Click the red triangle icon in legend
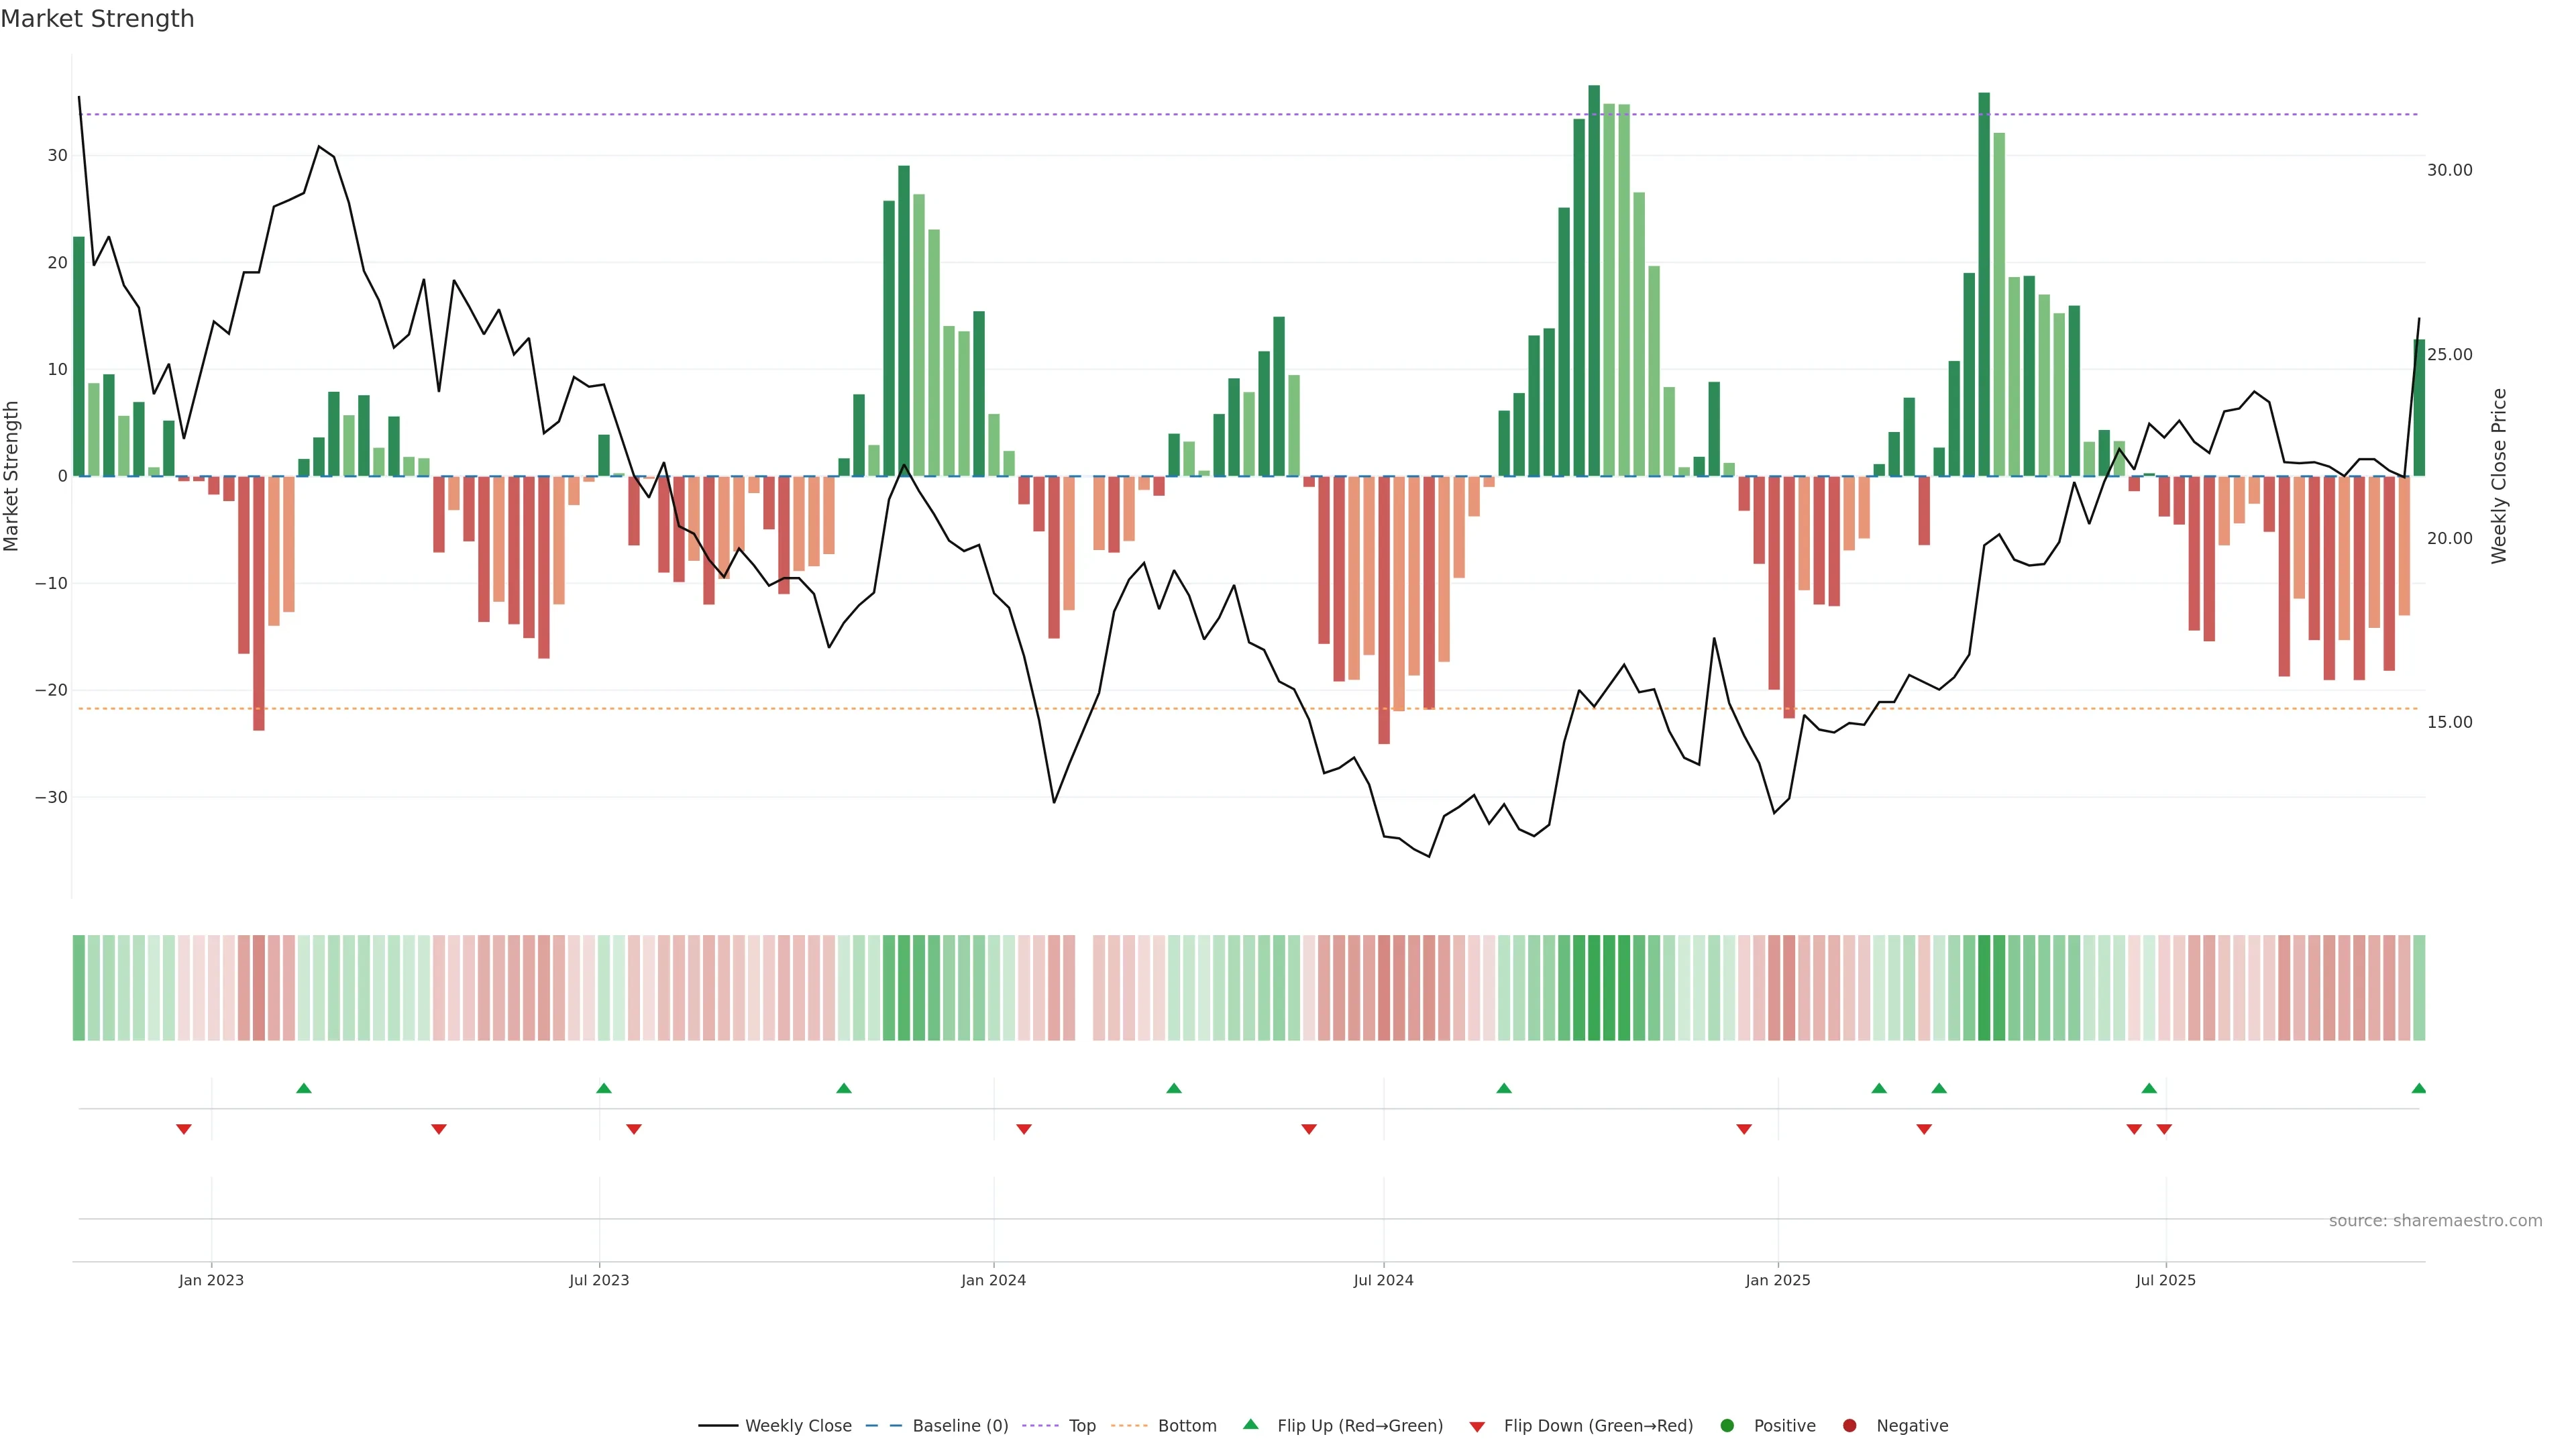2576x1449 pixels. tap(1477, 1426)
